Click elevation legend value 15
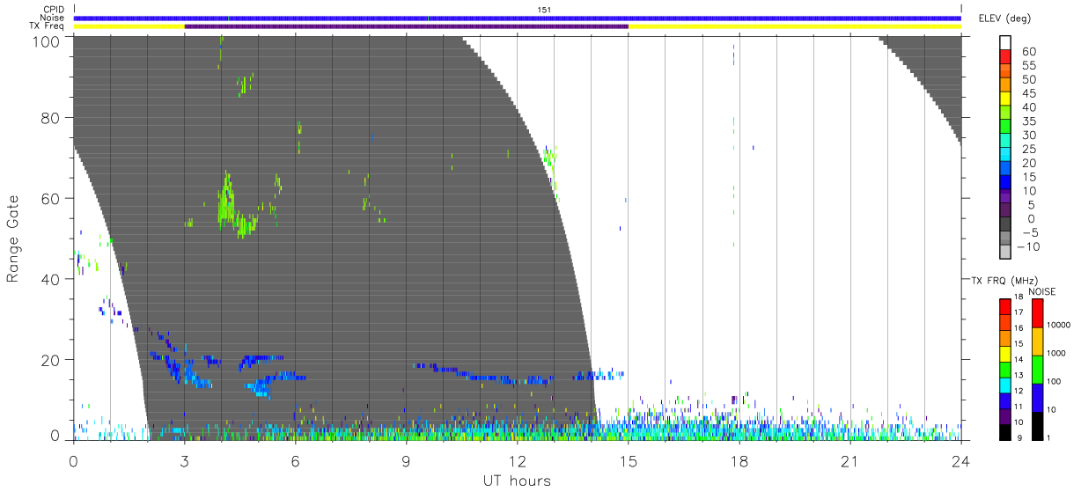This screenshot has height=499, width=1081. [x=1028, y=178]
